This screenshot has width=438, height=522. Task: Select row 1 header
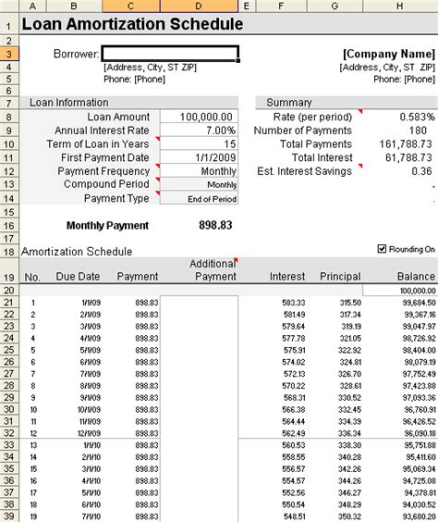click(9, 24)
